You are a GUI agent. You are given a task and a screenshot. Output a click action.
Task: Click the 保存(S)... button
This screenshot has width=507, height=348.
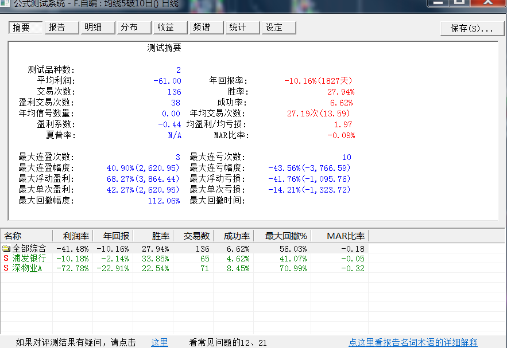(x=472, y=29)
